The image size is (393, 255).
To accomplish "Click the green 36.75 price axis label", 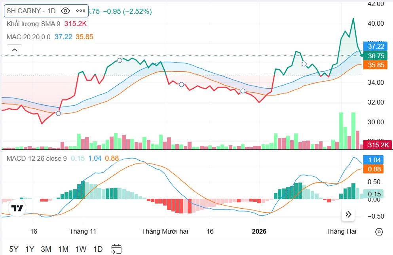I will pyautogui.click(x=376, y=56).
